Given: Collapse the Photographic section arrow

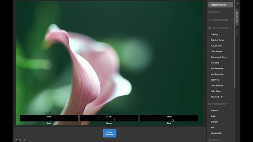Looking at the screenshot, I should click(228, 104).
